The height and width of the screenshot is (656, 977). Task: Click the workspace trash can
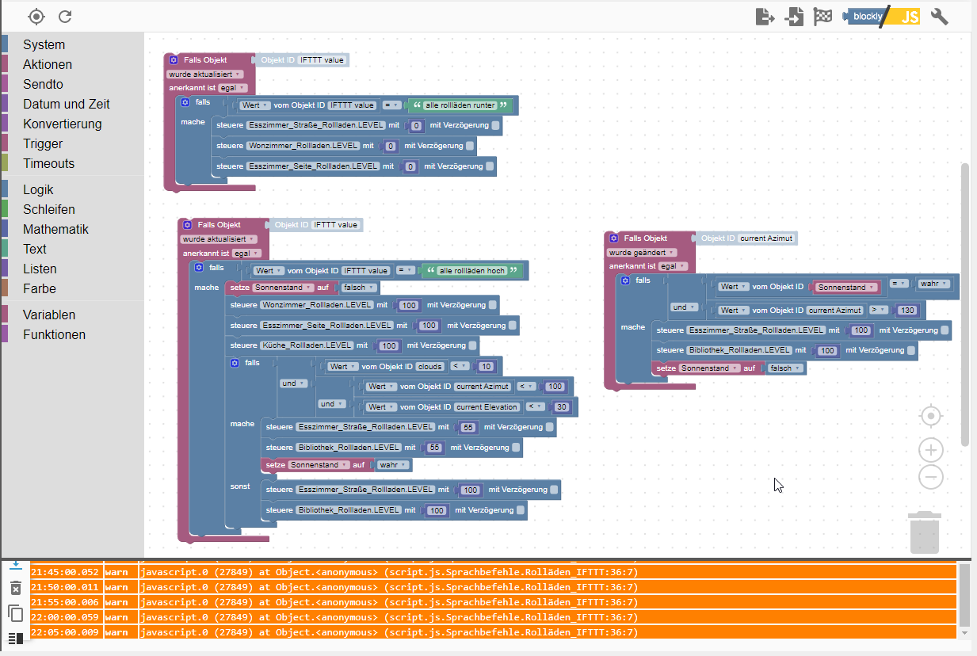[x=924, y=532]
